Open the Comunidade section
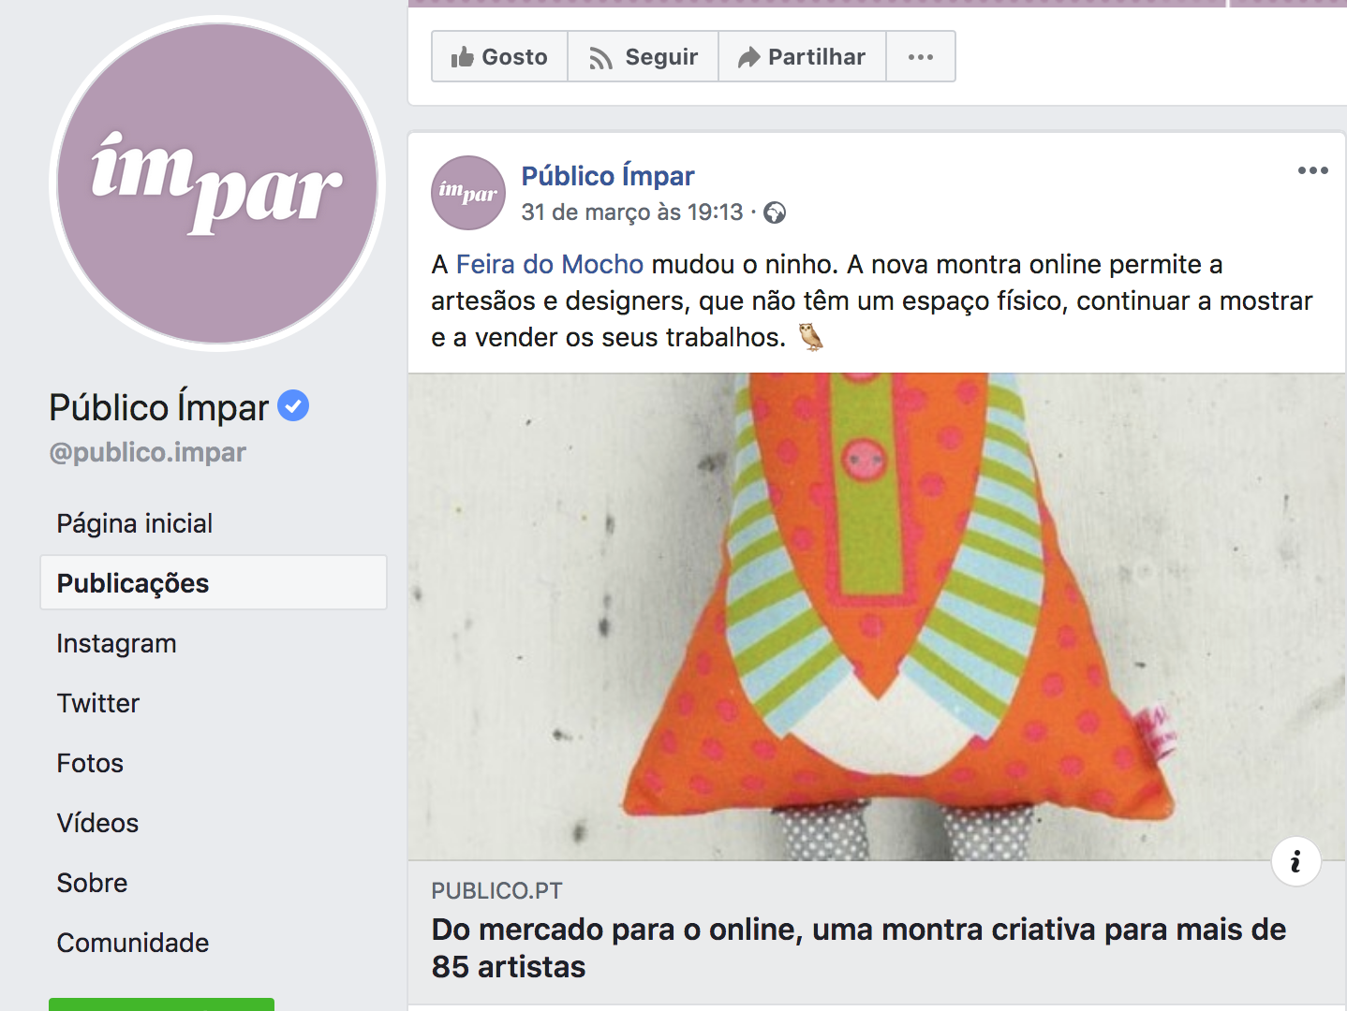1347x1011 pixels. pos(133,943)
